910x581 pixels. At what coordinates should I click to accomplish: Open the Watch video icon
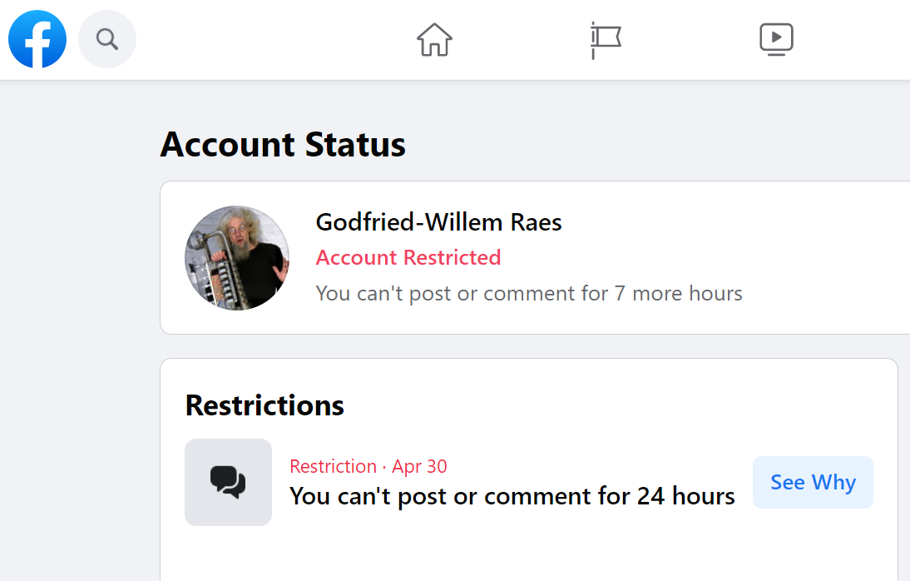777,39
